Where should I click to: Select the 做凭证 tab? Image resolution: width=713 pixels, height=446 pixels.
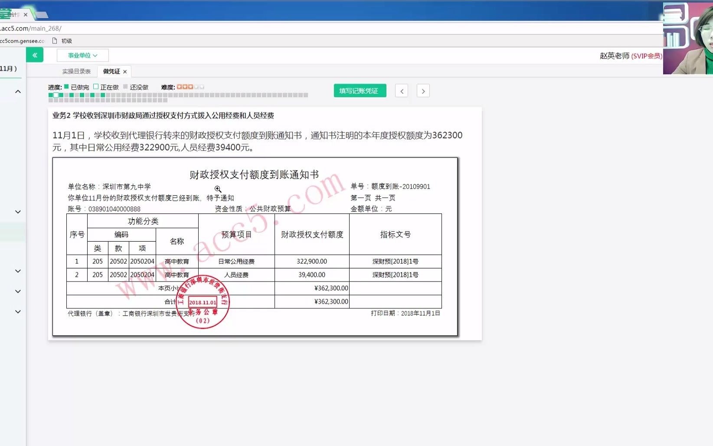111,71
